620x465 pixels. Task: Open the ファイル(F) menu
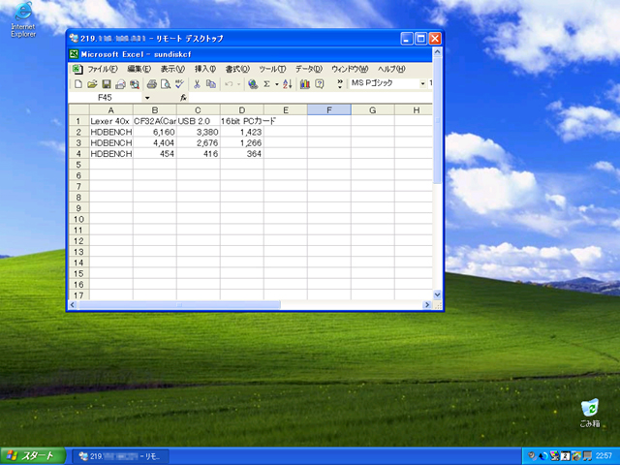point(102,69)
